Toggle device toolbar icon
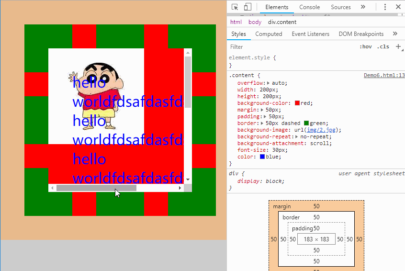Image resolution: width=405 pixels, height=271 pixels. click(x=247, y=7)
